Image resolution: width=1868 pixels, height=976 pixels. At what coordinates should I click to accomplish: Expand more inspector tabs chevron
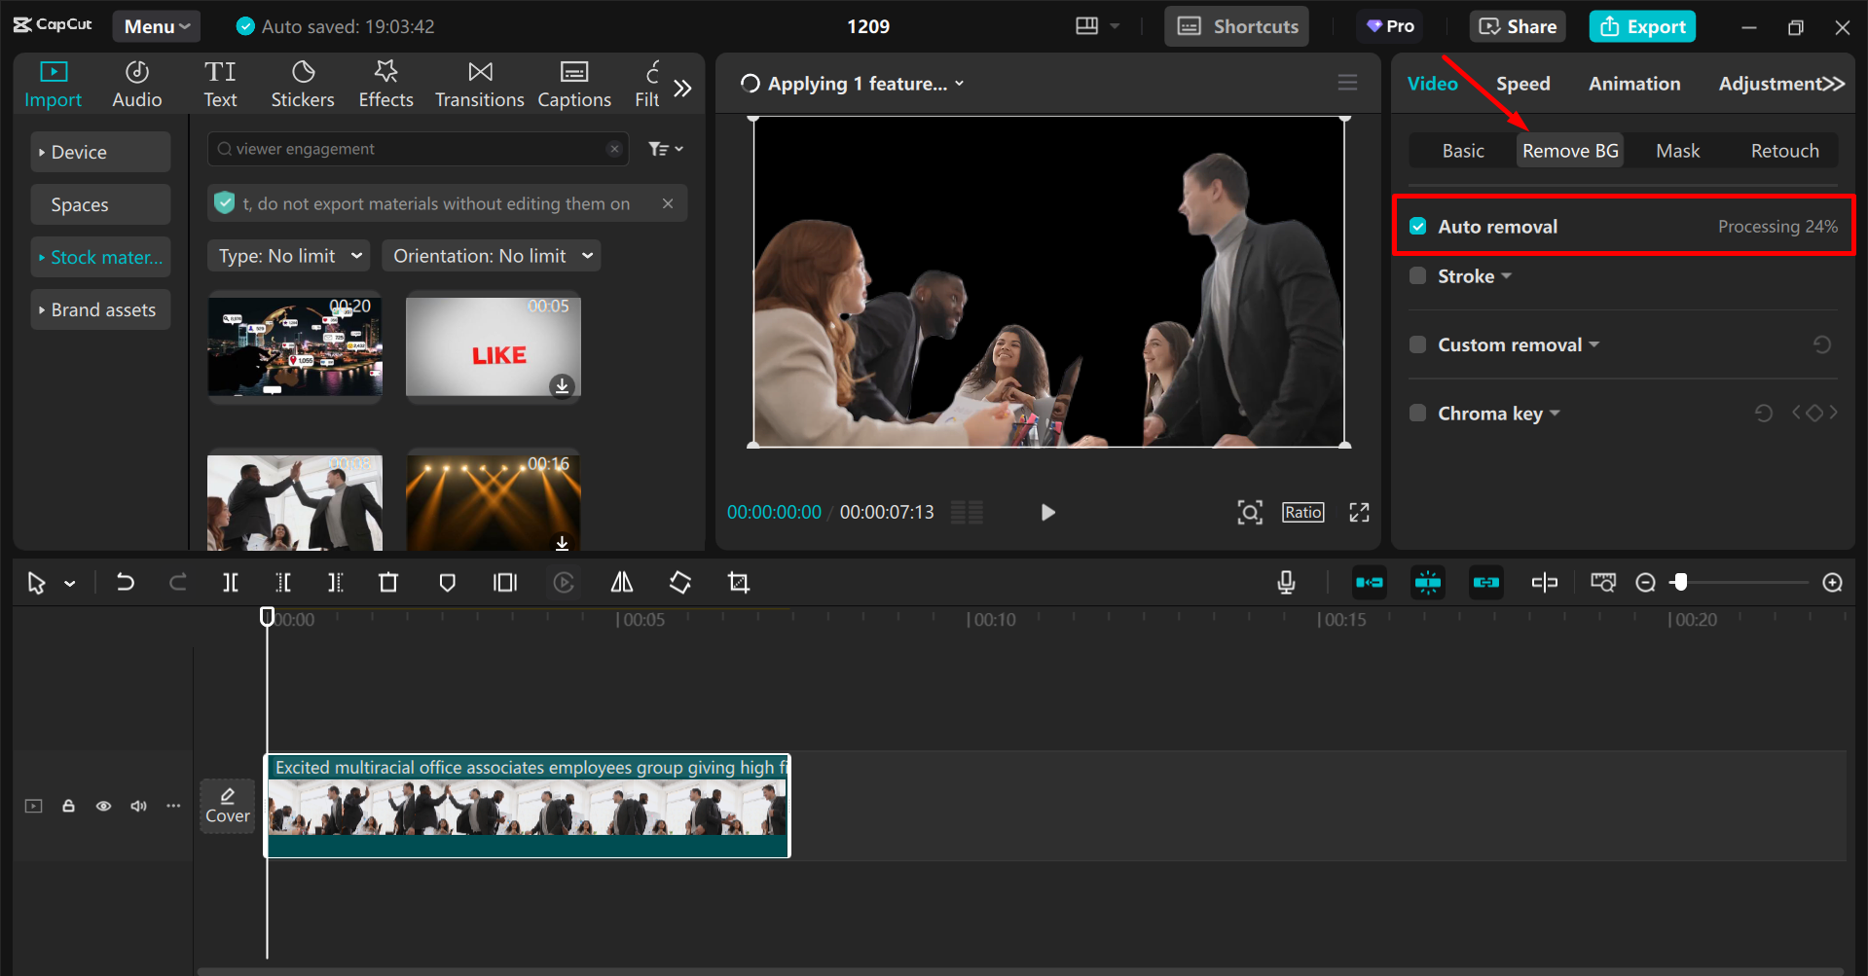pos(1833,84)
